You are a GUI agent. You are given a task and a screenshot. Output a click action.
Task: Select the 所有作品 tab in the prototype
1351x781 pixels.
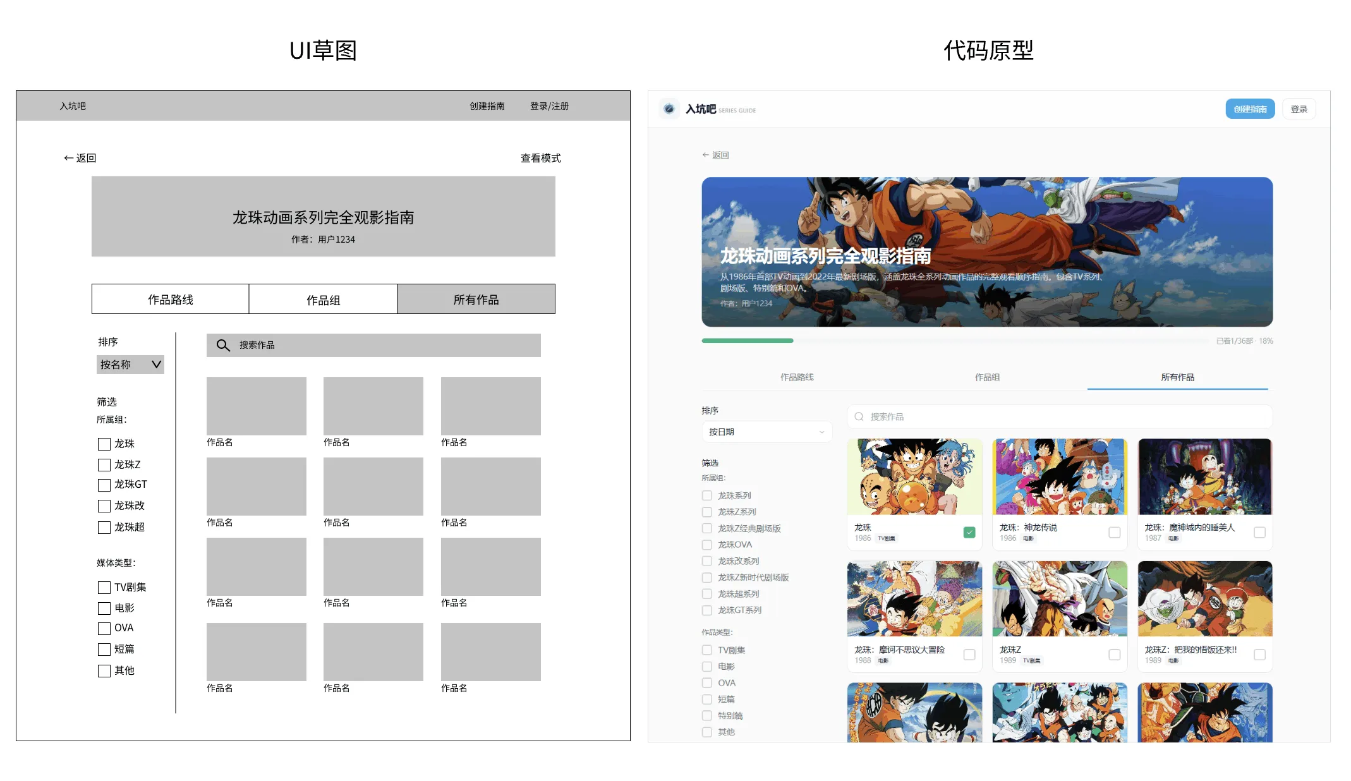[x=1177, y=377]
